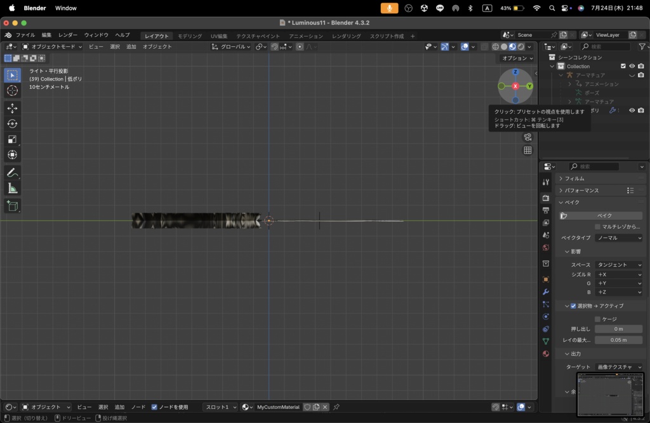Image resolution: width=650 pixels, height=423 pixels.
Task: Enable the マルチレゾから checkbox
Action: point(598,227)
